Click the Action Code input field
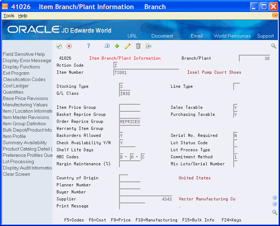Image resolution: width=280 pixels, height=226 pixels. point(116,66)
